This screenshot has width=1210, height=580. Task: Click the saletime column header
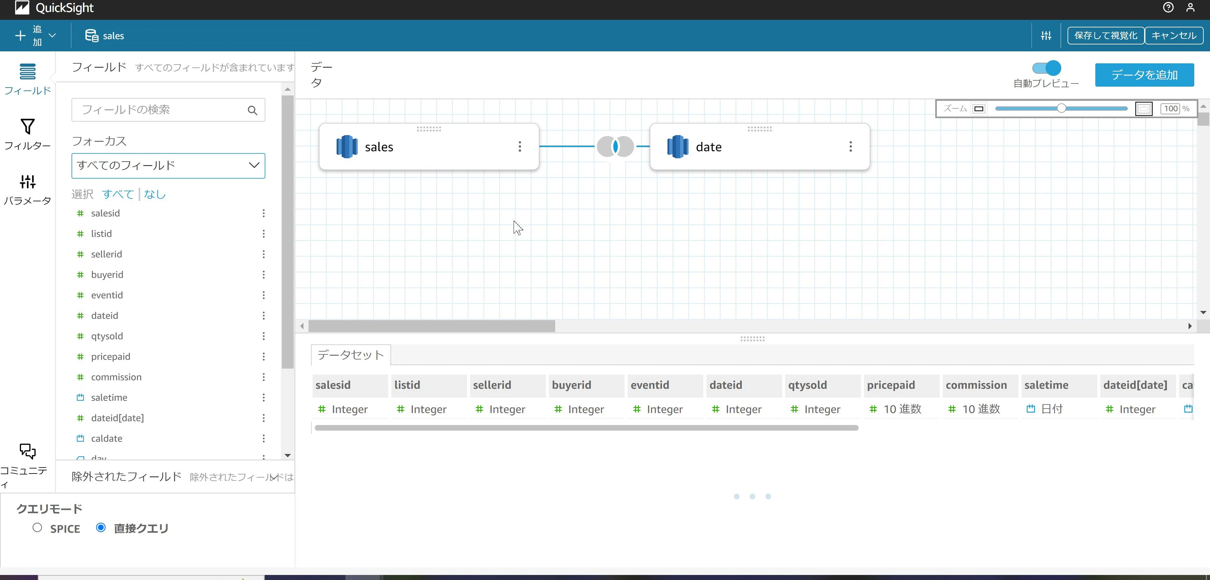point(1059,385)
